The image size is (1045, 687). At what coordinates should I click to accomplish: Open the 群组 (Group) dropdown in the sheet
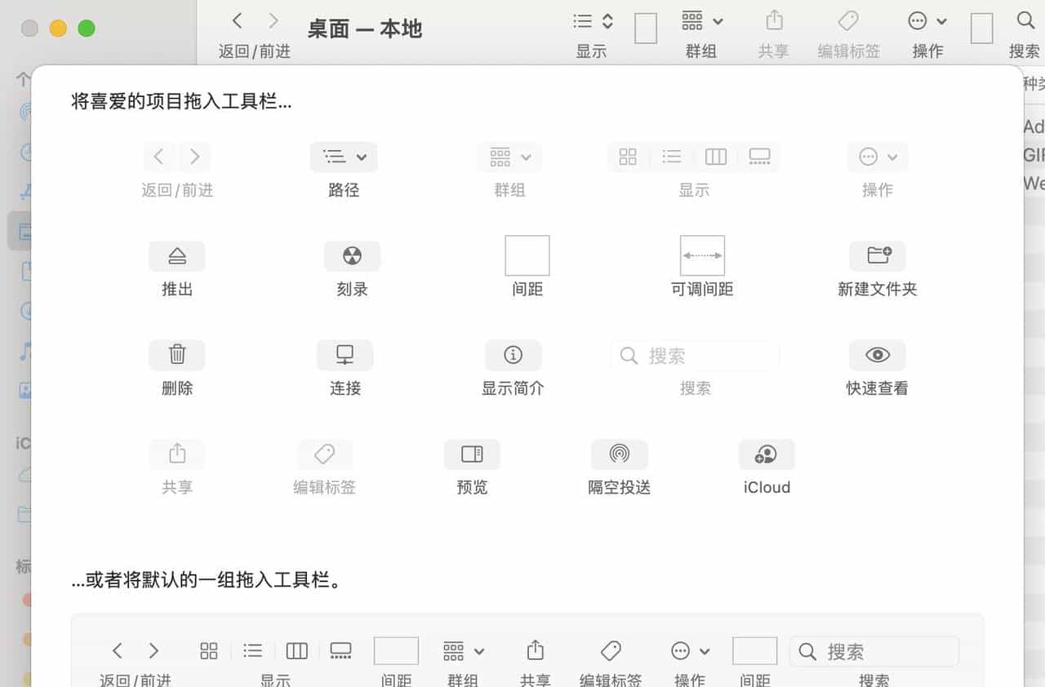[509, 157]
